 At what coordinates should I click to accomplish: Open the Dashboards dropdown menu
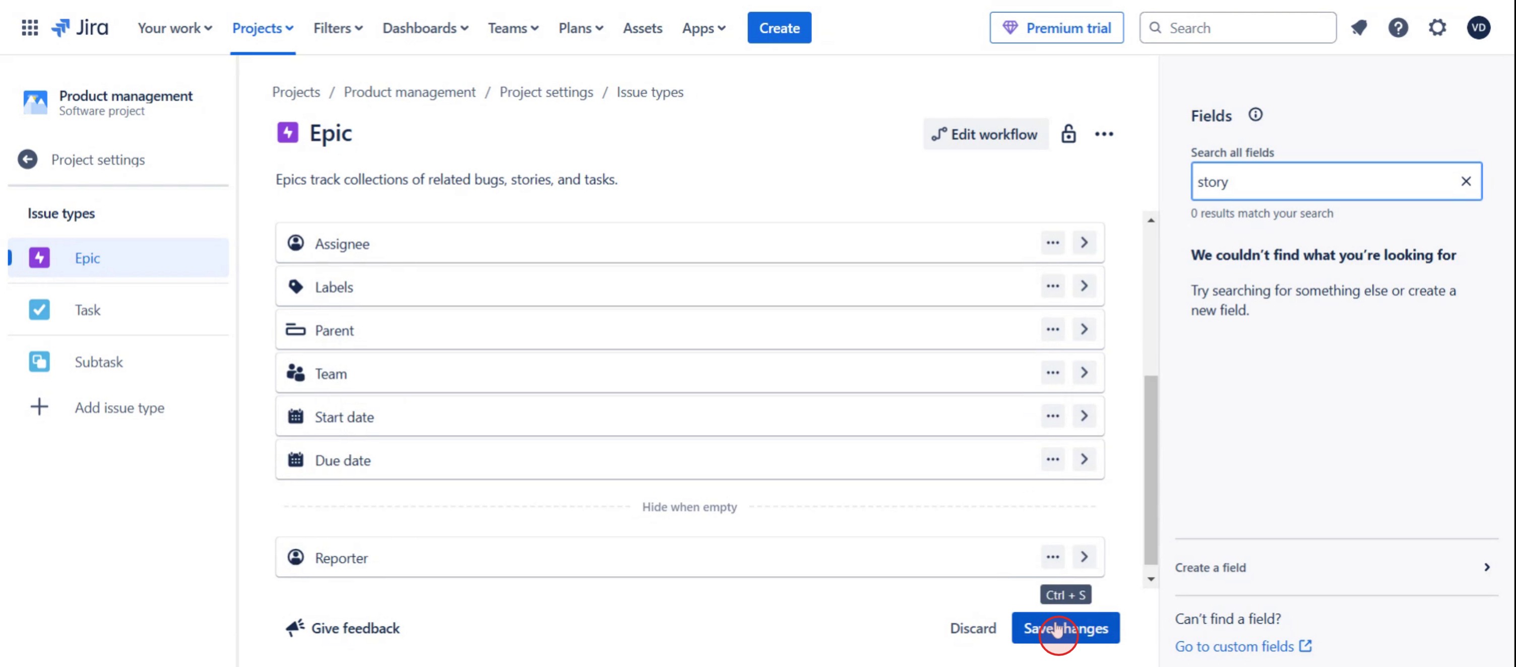coord(425,28)
